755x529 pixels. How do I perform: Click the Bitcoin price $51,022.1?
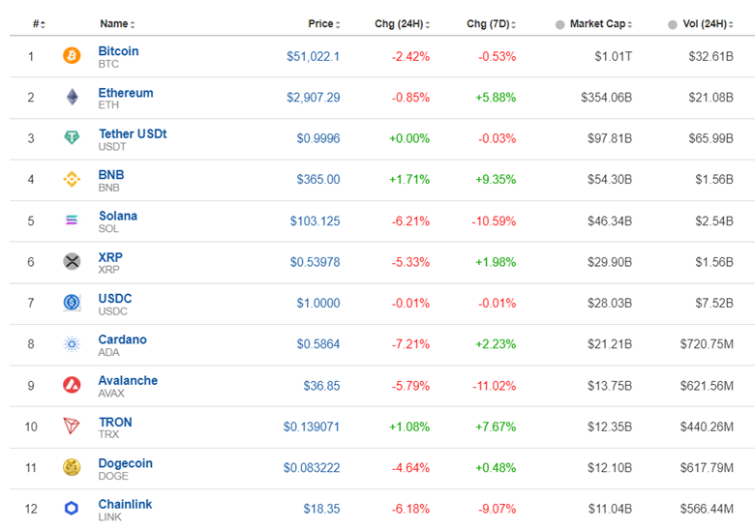point(313,57)
